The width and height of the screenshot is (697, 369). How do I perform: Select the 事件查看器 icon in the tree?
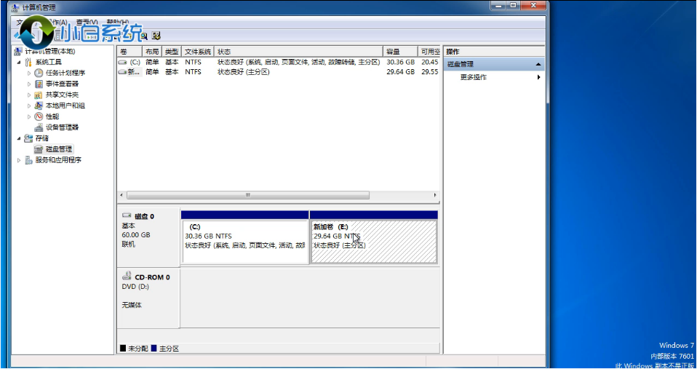[x=39, y=84]
